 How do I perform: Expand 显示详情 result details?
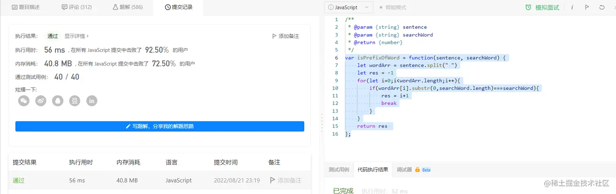tap(77, 36)
